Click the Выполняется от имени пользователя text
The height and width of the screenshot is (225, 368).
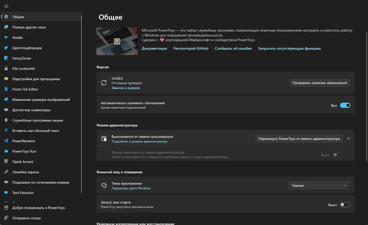click(142, 137)
